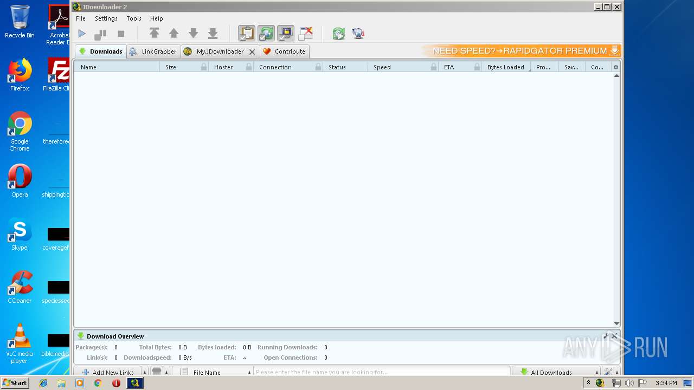Viewport: 694px width, 390px height.
Task: Pause downloads with the pause icon
Action: pos(100,34)
